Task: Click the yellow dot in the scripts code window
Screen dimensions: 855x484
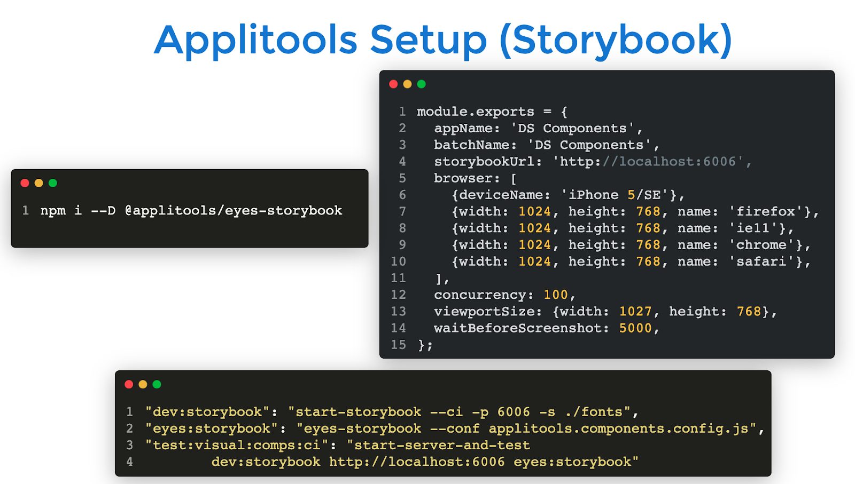Action: click(x=143, y=384)
